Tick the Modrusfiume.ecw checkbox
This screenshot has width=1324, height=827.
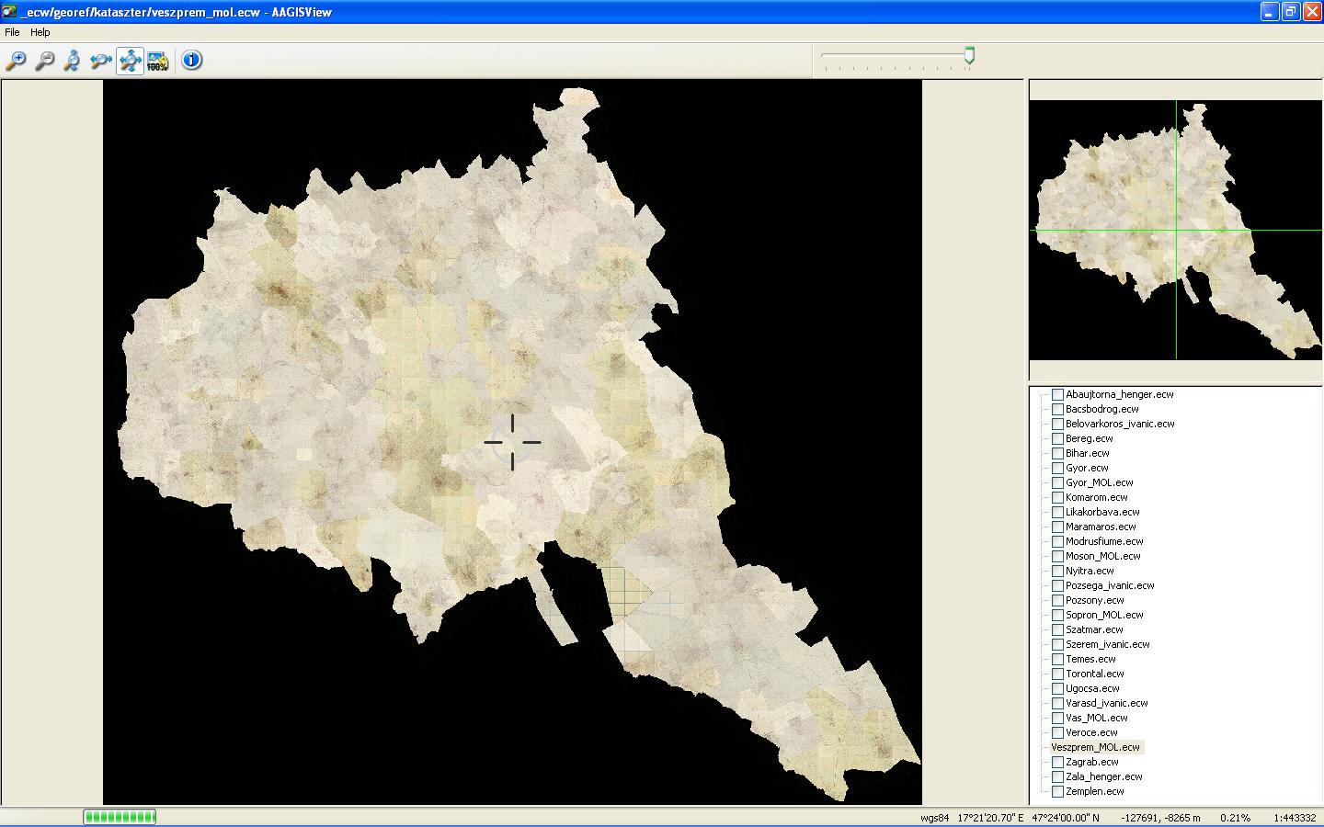(1057, 541)
